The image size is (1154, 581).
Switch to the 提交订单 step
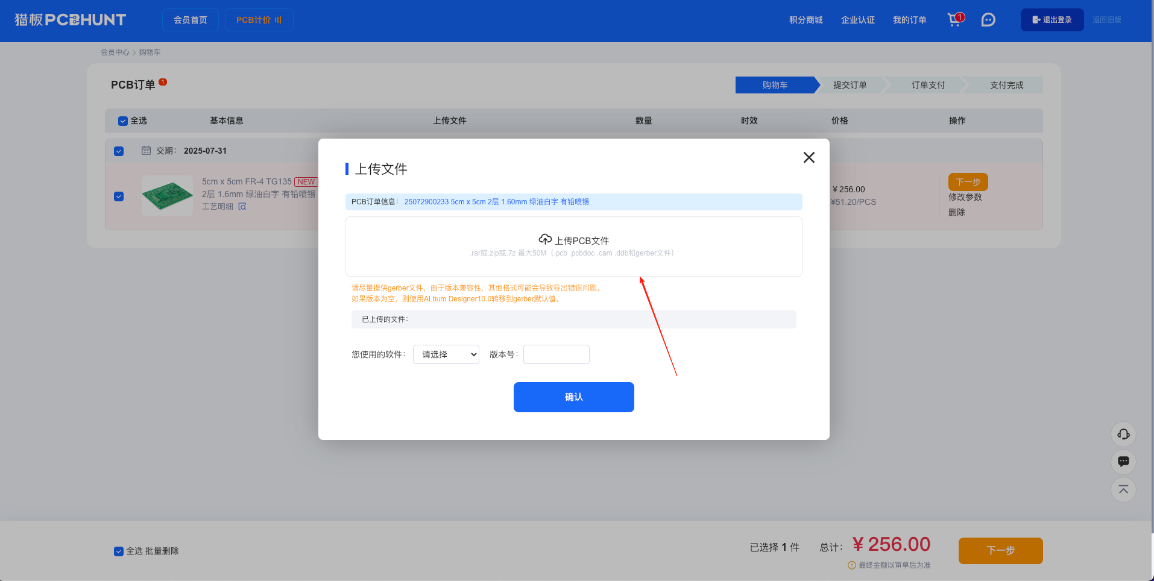[x=850, y=85]
